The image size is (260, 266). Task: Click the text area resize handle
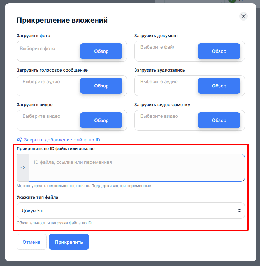pyautogui.click(x=243, y=180)
